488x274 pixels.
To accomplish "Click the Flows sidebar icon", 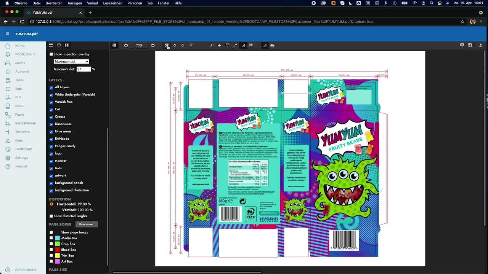I will (8, 115).
